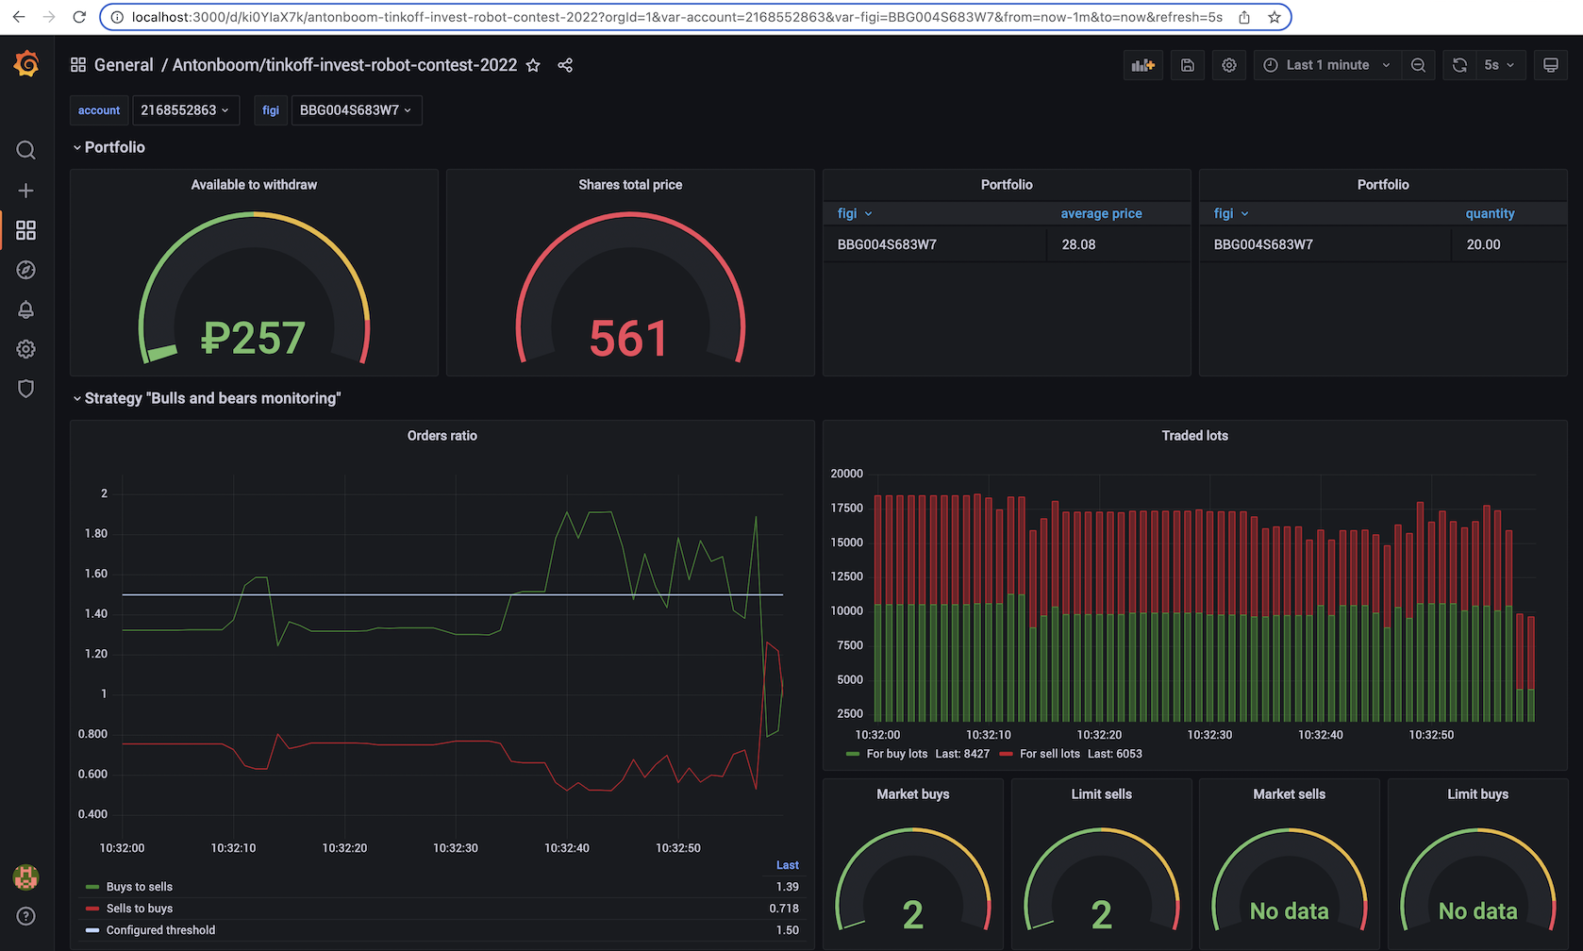Click the dashboard title tinkoff-invest-robot-contest-2022
The width and height of the screenshot is (1583, 951).
pos(344,65)
